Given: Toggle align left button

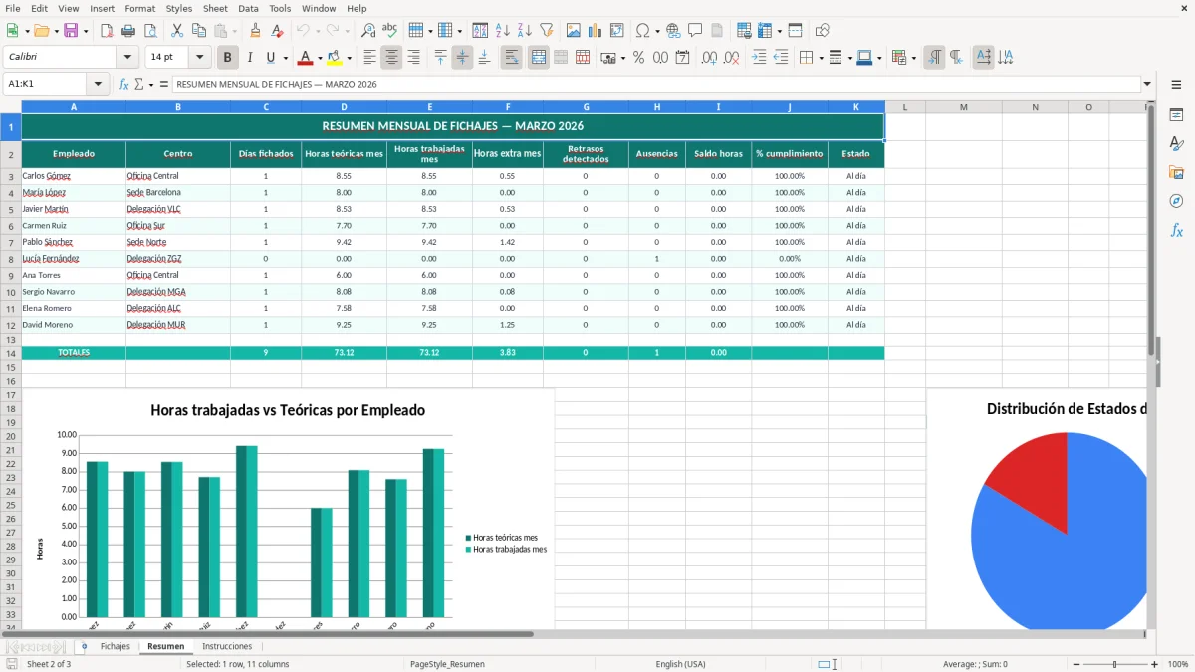Looking at the screenshot, I should (369, 58).
